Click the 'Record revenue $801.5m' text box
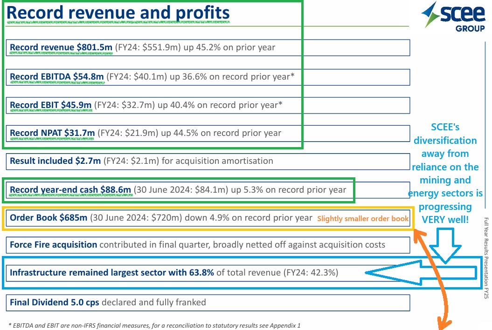This screenshot has height=330, width=492. click(61, 47)
